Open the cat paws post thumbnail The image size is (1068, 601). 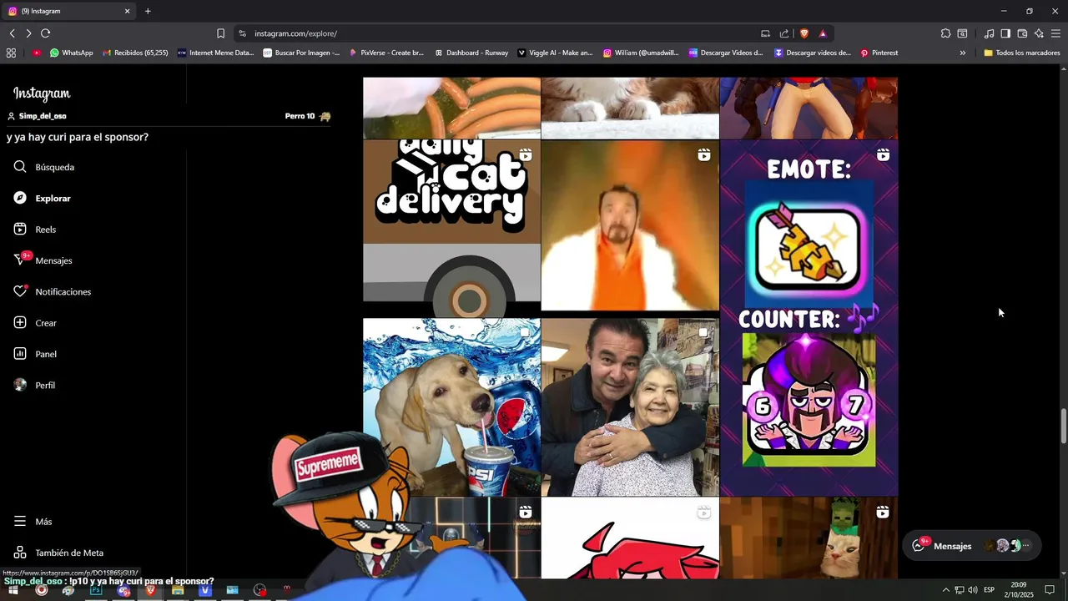(x=630, y=108)
